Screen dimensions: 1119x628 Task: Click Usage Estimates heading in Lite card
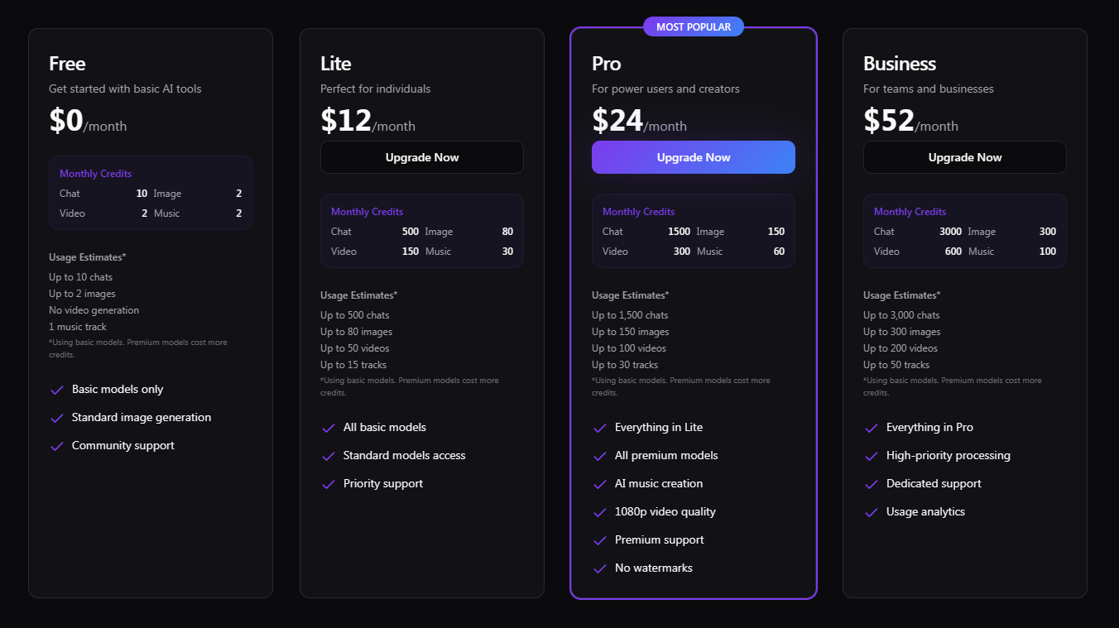(x=358, y=295)
